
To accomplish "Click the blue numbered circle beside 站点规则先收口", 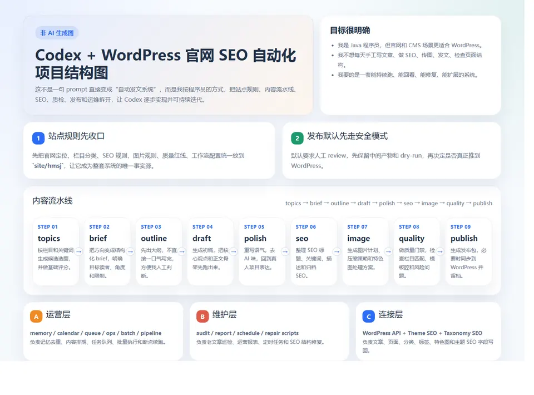I will click(x=38, y=138).
